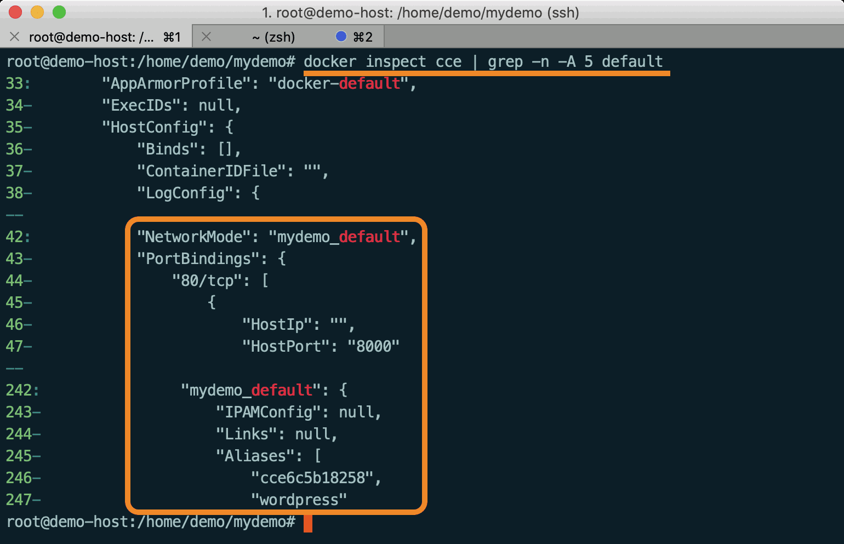Click the "LogConfig": { line
Viewport: 844px width, 544px height.
pyautogui.click(x=198, y=193)
